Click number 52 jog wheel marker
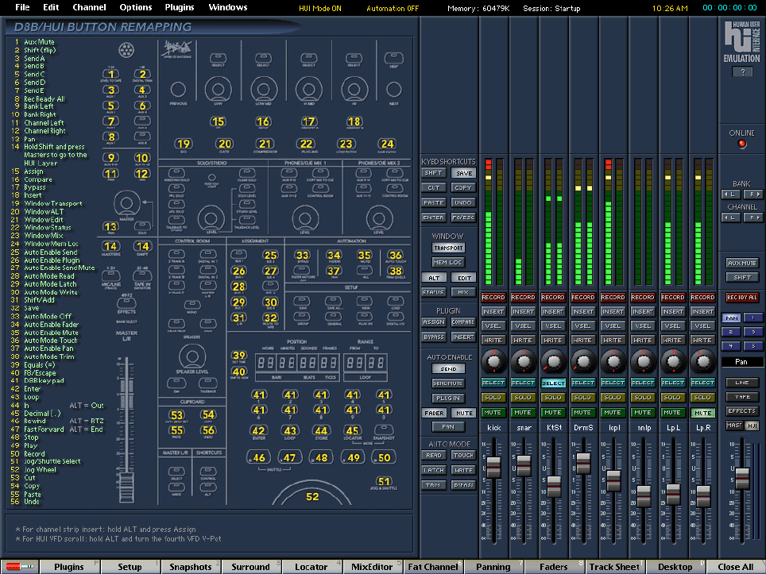Image resolution: width=766 pixels, height=574 pixels. click(x=312, y=497)
